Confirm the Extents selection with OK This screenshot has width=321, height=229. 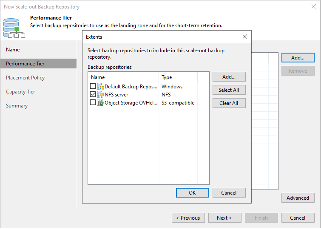tap(192, 193)
